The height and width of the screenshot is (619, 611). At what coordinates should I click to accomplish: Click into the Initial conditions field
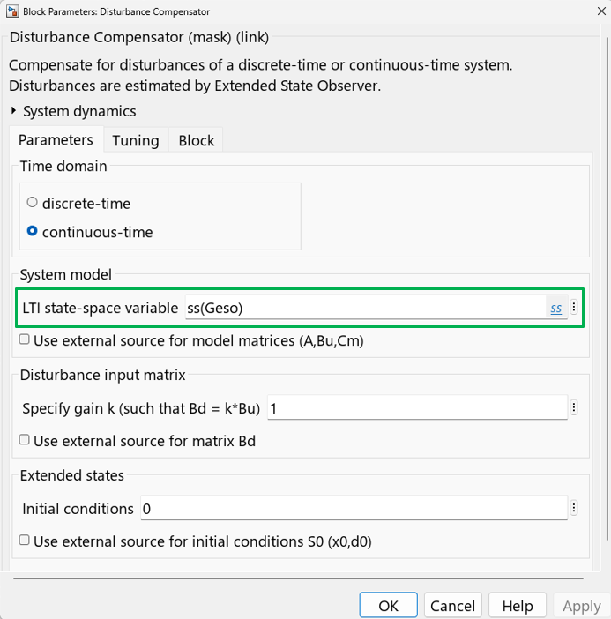coord(351,509)
